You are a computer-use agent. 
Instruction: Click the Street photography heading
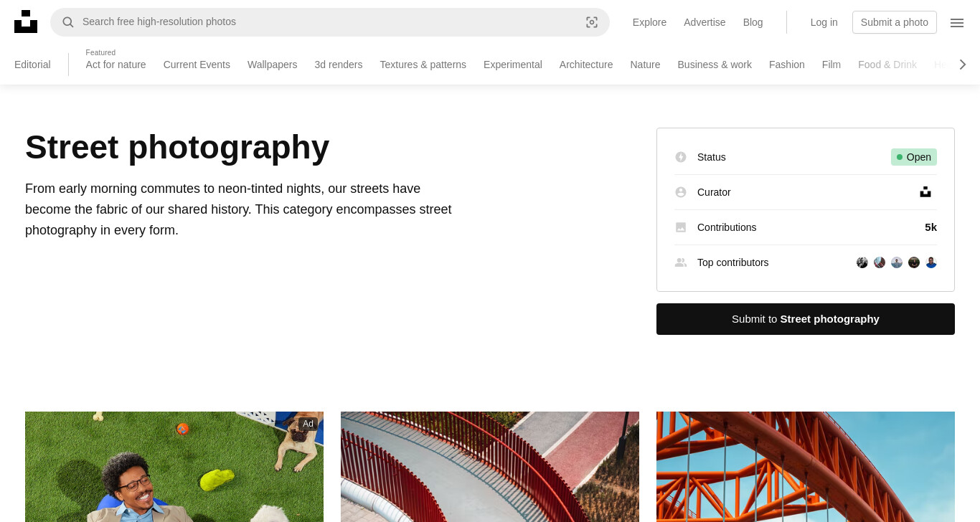point(177,147)
